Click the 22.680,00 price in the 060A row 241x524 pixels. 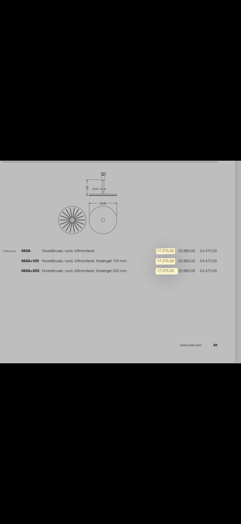pos(187,251)
